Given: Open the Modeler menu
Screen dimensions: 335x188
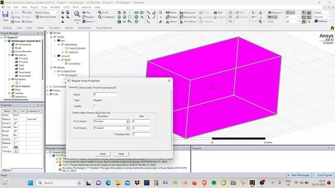Looking at the screenshot, I should pyautogui.click(x=55, y=7).
